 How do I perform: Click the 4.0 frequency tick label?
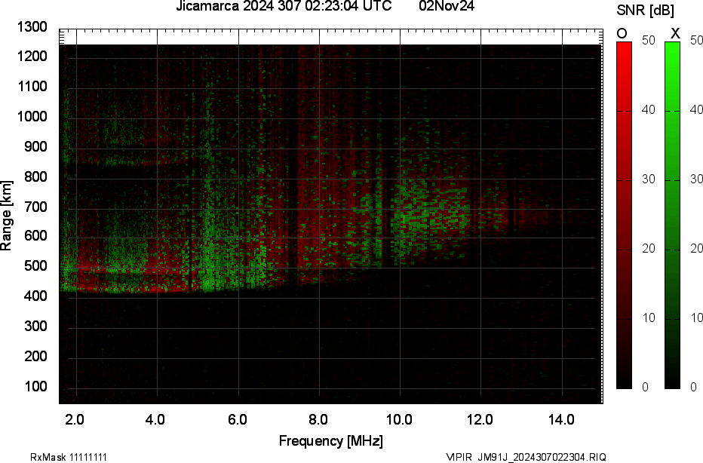(x=155, y=420)
